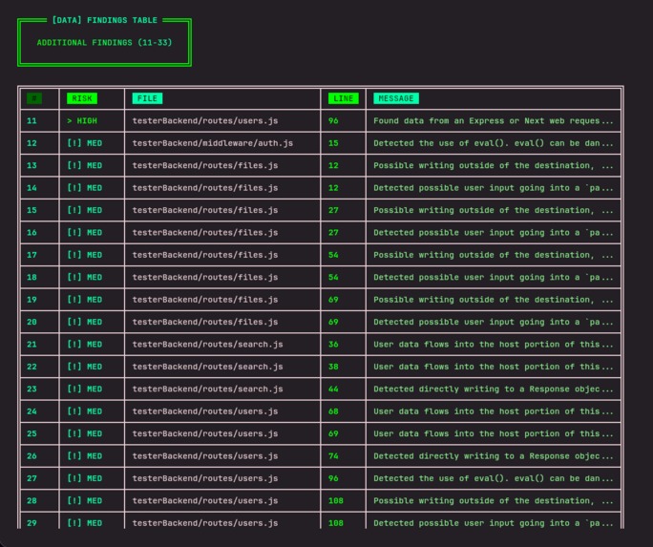This screenshot has height=547, width=653.
Task: Click the MED risk cell in row 24
Action: pyautogui.click(x=85, y=411)
